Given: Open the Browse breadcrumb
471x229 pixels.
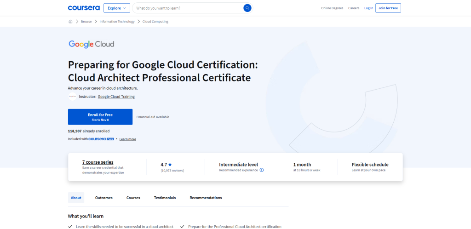Looking at the screenshot, I should click(86, 22).
